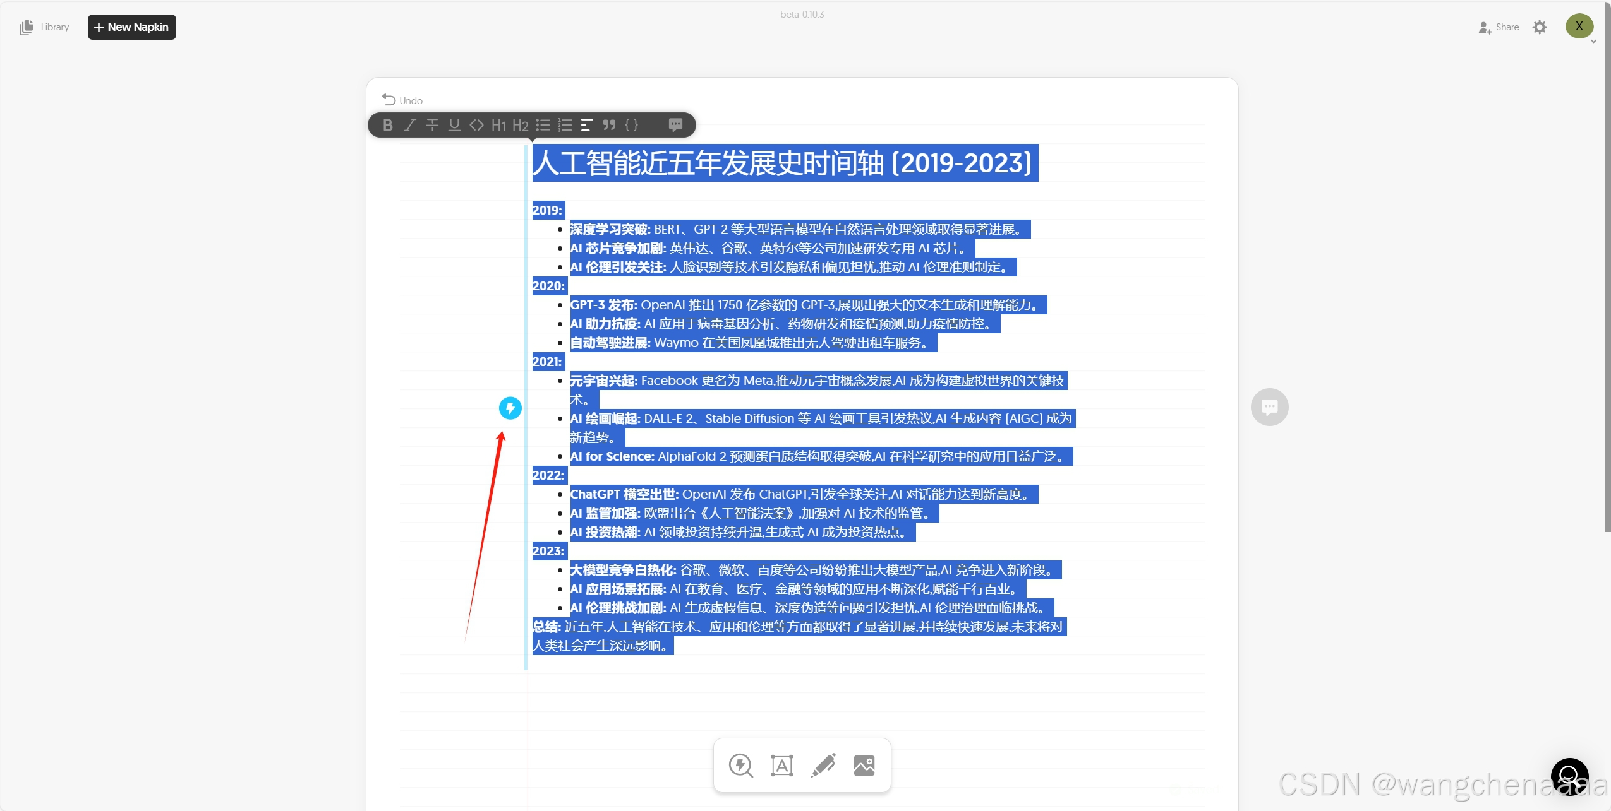This screenshot has width=1611, height=811.
Task: Click the AI 绘画崛起 bullet line
Action: [x=822, y=428]
